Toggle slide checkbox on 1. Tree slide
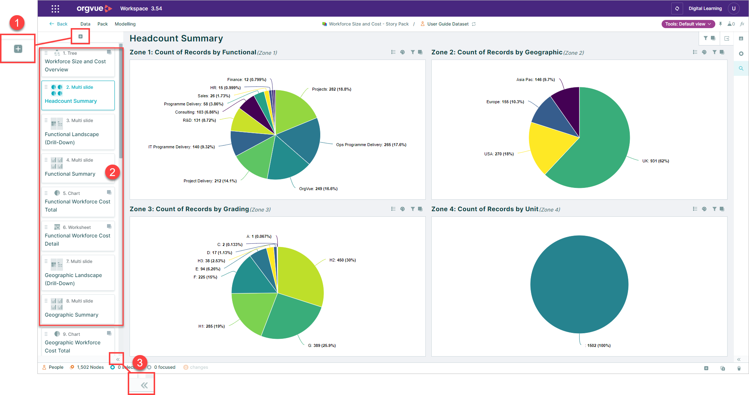Screen dimensions: 749x395 coord(109,52)
